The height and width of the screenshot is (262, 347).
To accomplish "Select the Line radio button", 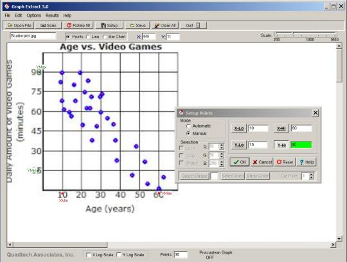I will [88, 37].
